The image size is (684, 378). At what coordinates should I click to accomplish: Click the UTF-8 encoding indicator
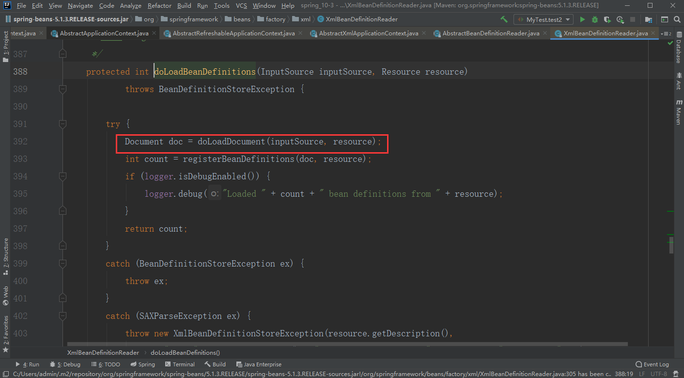point(658,374)
